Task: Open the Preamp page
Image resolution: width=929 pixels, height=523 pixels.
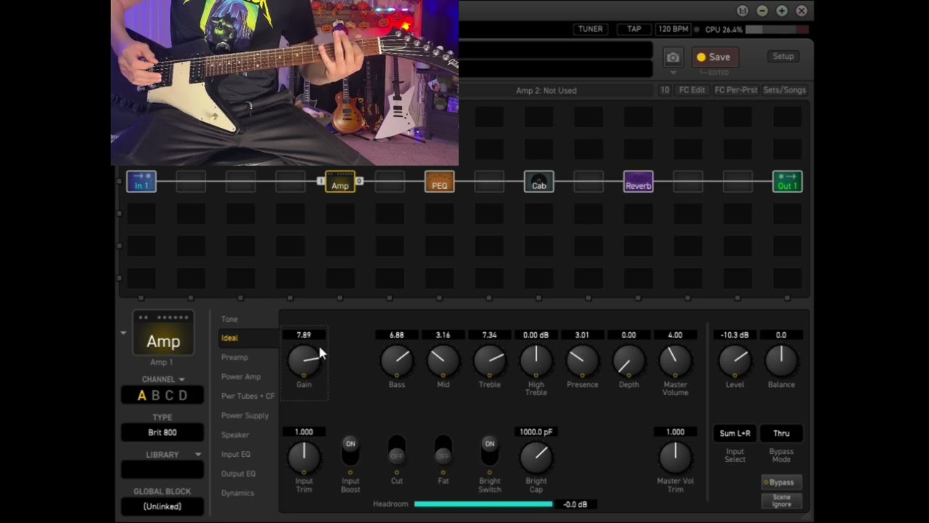Action: click(234, 357)
